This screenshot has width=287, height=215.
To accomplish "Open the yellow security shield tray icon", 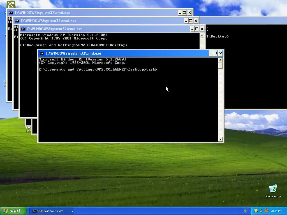I will (x=256, y=211).
